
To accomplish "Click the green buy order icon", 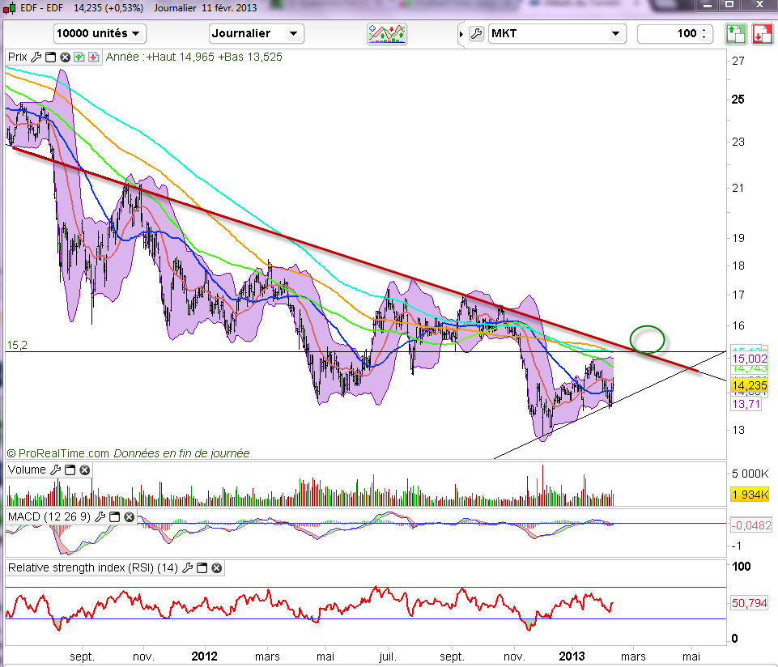I will pos(735,34).
